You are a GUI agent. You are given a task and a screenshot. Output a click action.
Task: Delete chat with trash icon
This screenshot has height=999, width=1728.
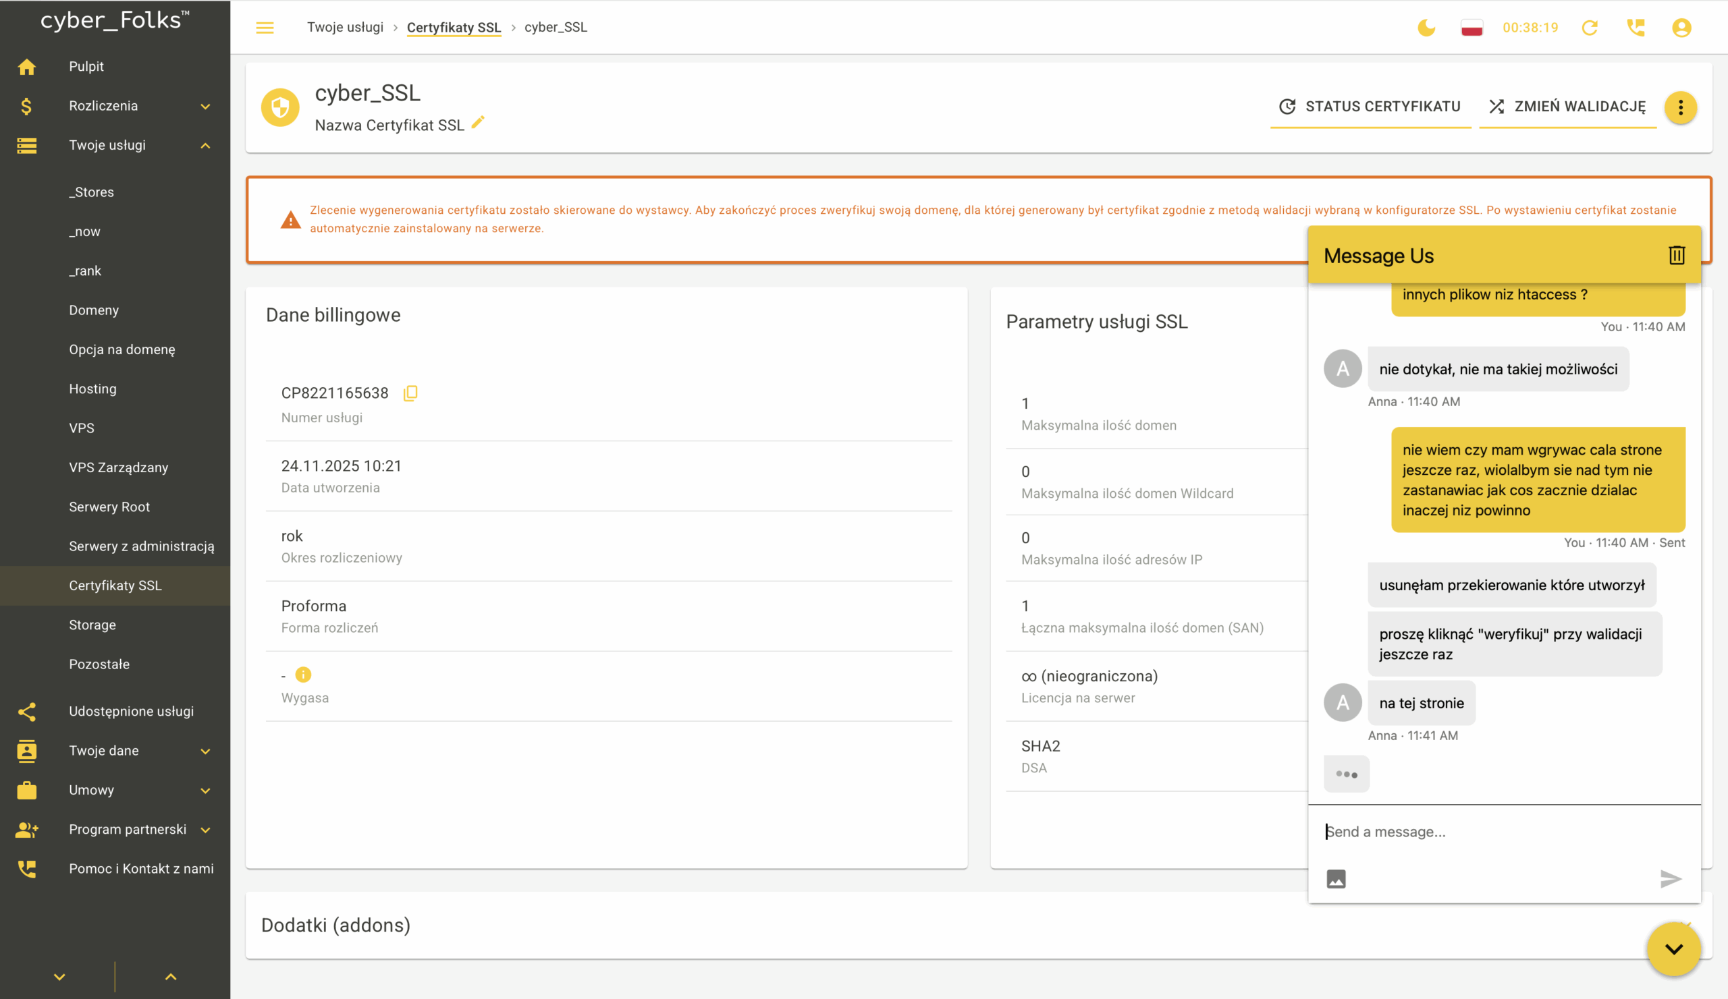(1677, 255)
